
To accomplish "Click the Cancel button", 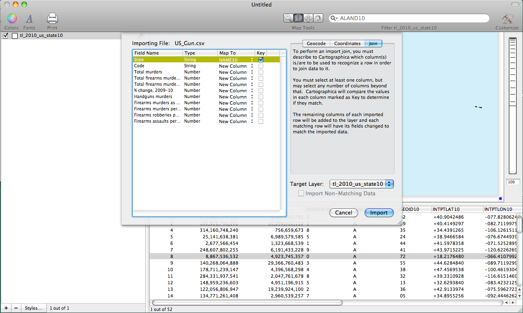I will (343, 212).
